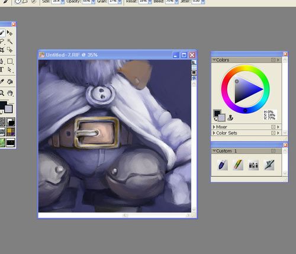Screen dimensions: 296x254
Task: Select the Grabber hand tool
Action: [x=10, y=93]
